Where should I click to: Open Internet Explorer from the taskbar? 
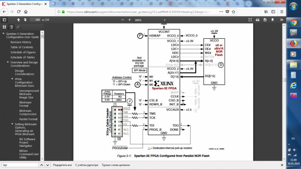pos(293,85)
